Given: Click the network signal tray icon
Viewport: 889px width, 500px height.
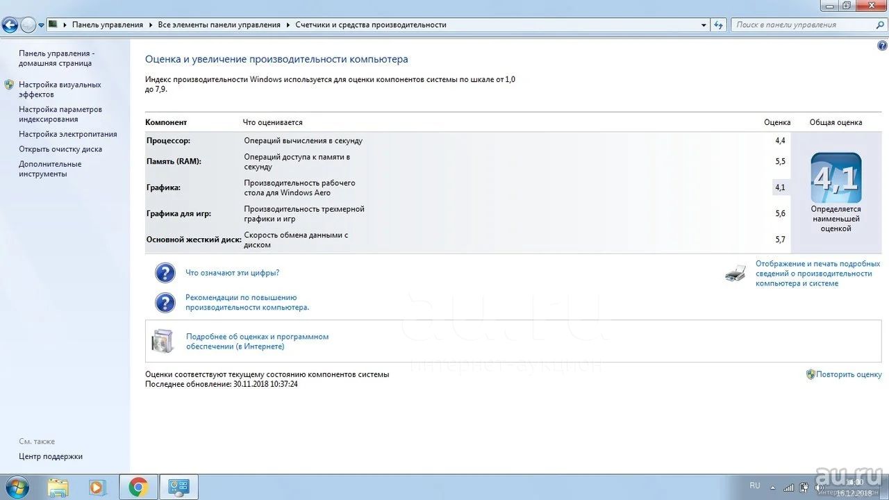Looking at the screenshot, I should [789, 487].
